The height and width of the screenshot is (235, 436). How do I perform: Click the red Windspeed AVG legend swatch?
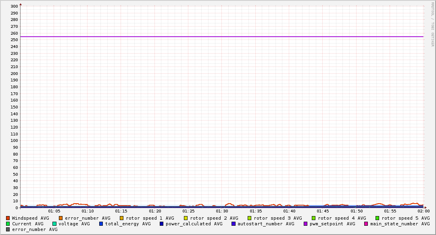click(x=8, y=218)
